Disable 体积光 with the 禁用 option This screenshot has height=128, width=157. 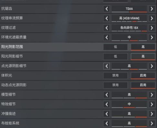coord(115,75)
